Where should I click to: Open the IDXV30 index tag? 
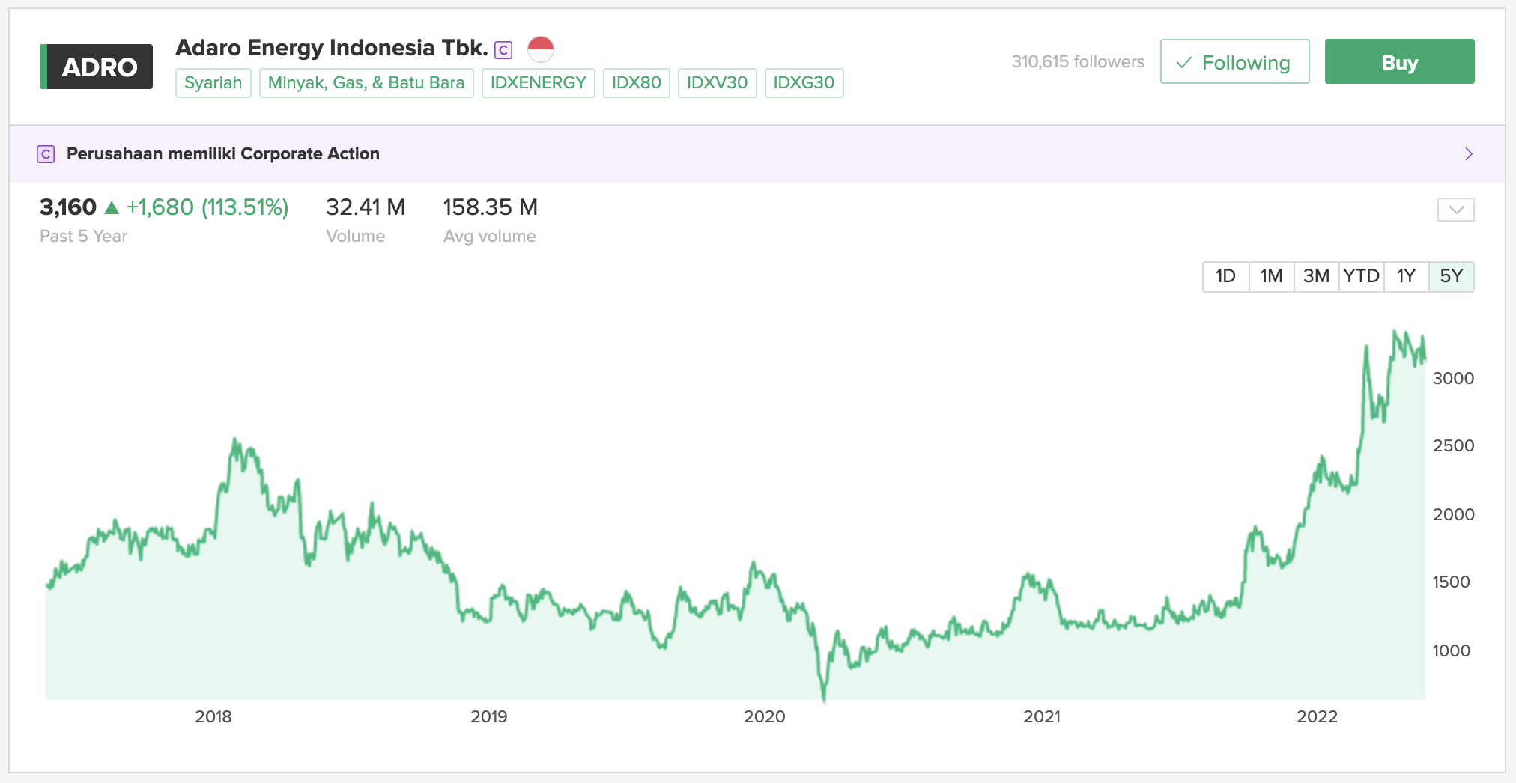point(718,83)
